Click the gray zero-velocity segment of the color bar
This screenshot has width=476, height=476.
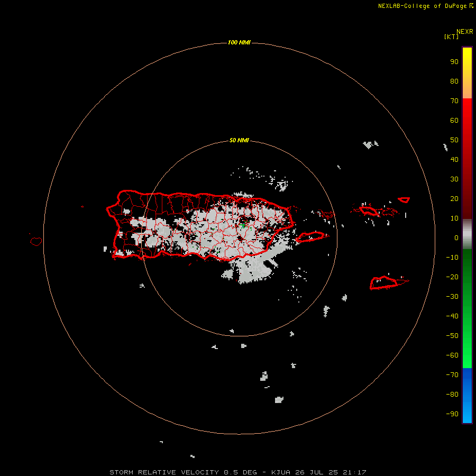click(x=467, y=234)
